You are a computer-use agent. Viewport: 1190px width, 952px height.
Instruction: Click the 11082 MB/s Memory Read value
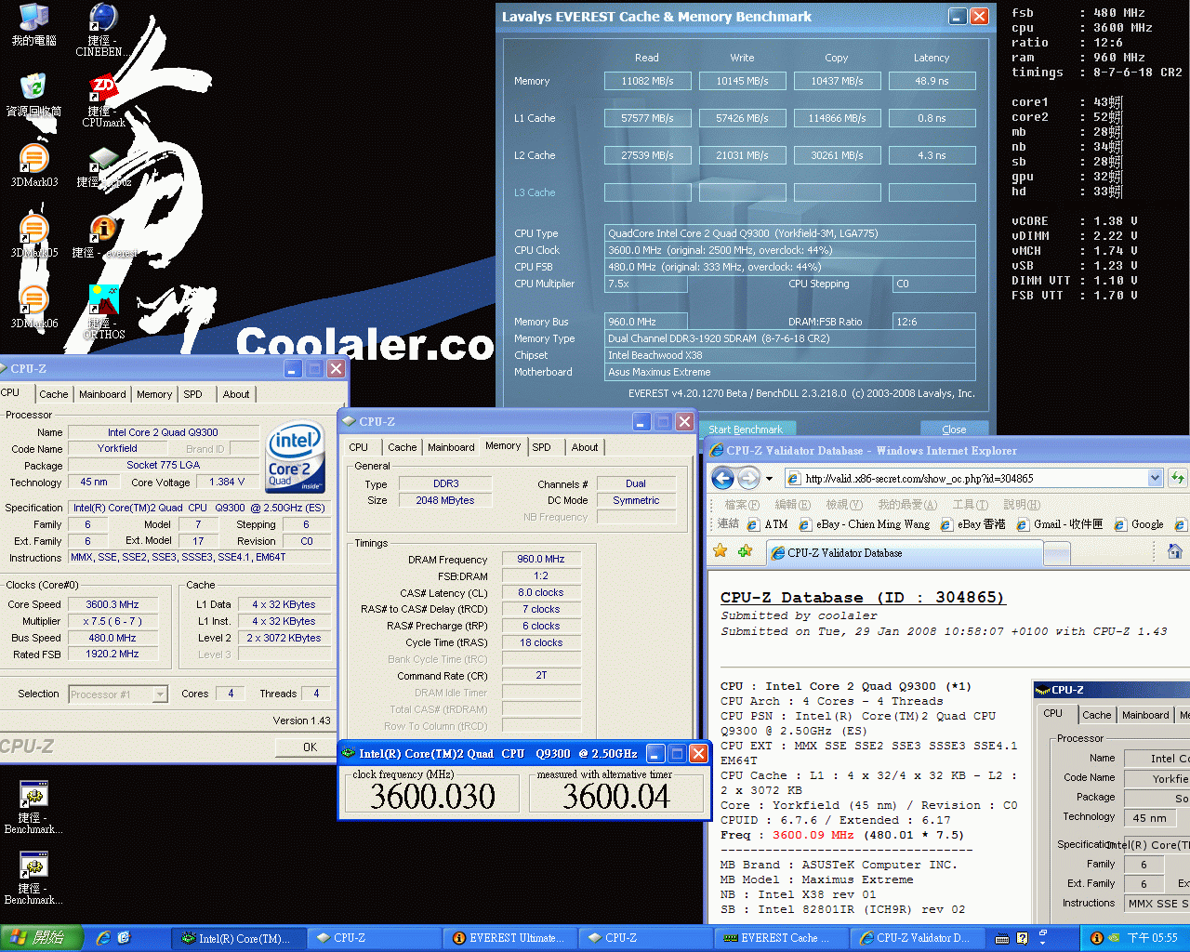click(647, 81)
